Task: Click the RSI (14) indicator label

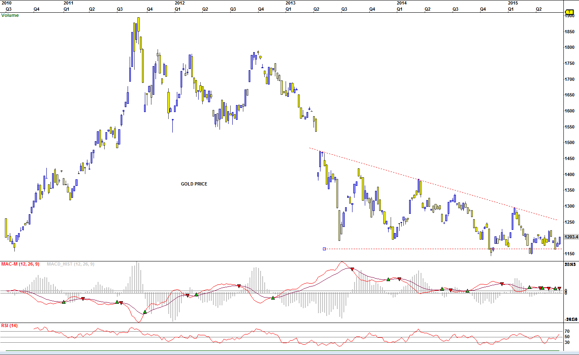Action: click(x=9, y=325)
